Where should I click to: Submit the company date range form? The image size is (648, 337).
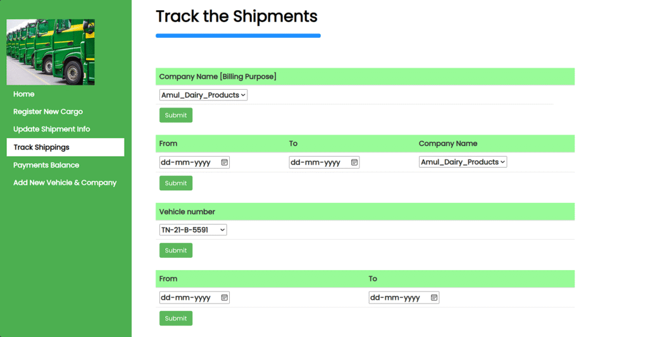pyautogui.click(x=176, y=183)
